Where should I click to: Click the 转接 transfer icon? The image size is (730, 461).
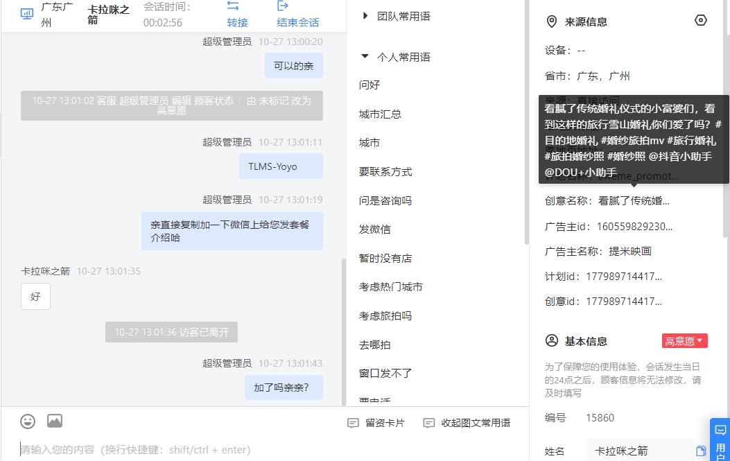(x=233, y=6)
